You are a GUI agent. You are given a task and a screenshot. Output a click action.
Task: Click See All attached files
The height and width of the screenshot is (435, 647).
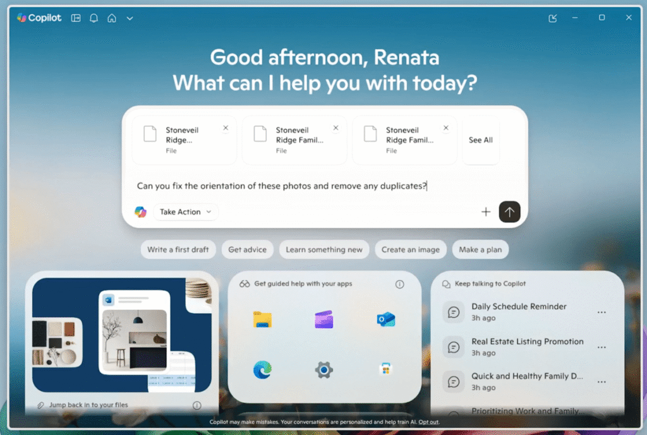(480, 140)
